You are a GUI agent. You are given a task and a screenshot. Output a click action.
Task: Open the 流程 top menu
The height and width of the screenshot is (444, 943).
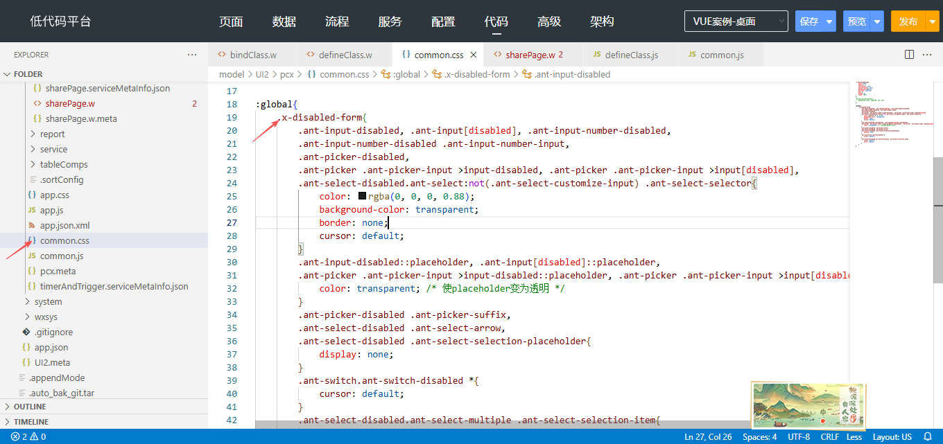click(337, 21)
